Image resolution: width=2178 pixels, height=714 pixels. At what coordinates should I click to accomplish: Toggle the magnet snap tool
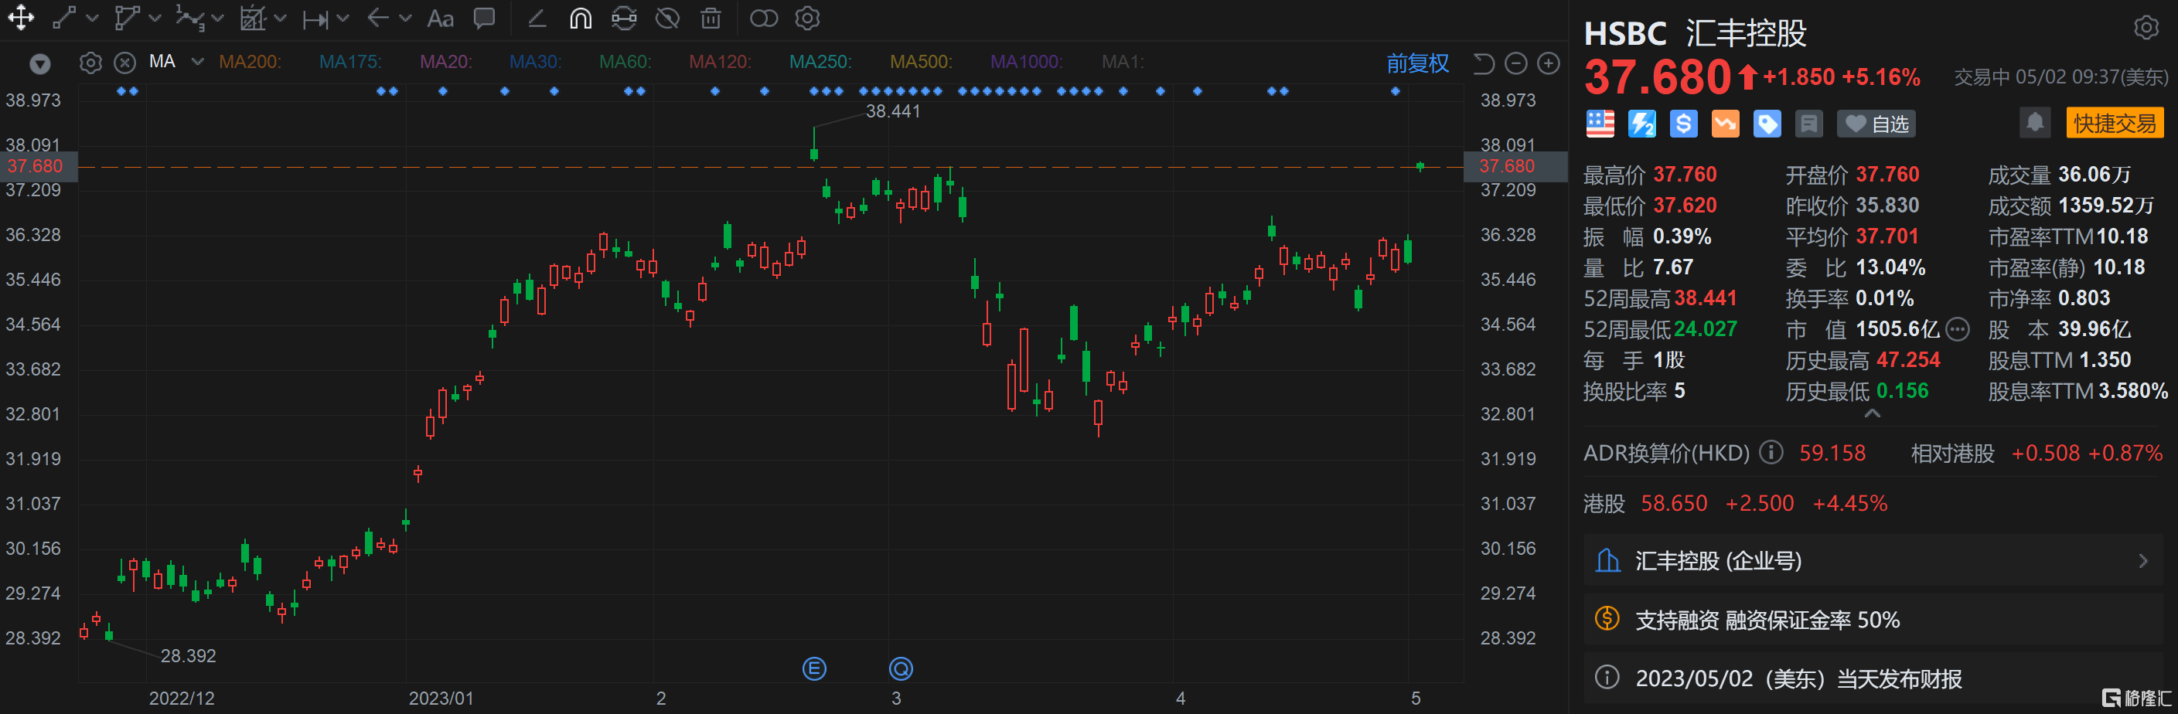[x=581, y=18]
